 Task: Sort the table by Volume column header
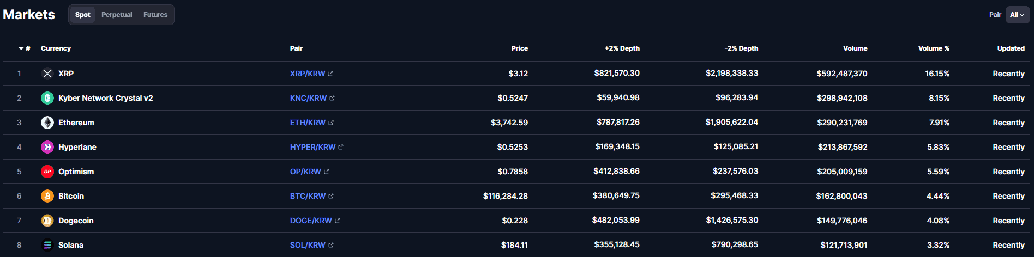point(855,48)
